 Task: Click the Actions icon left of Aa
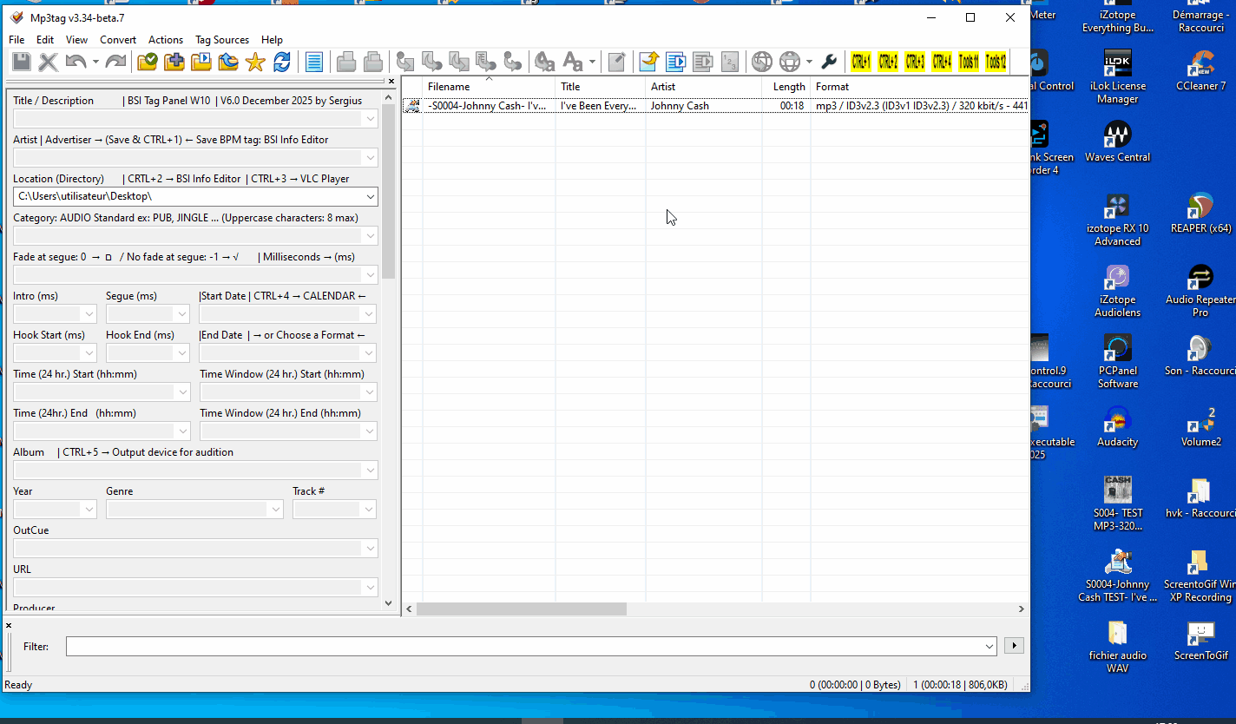tap(545, 62)
